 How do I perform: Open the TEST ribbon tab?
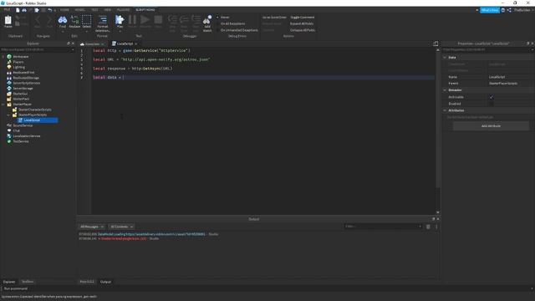(x=94, y=10)
